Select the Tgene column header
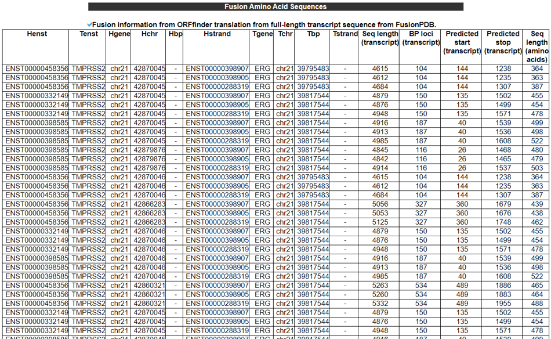 click(x=262, y=34)
